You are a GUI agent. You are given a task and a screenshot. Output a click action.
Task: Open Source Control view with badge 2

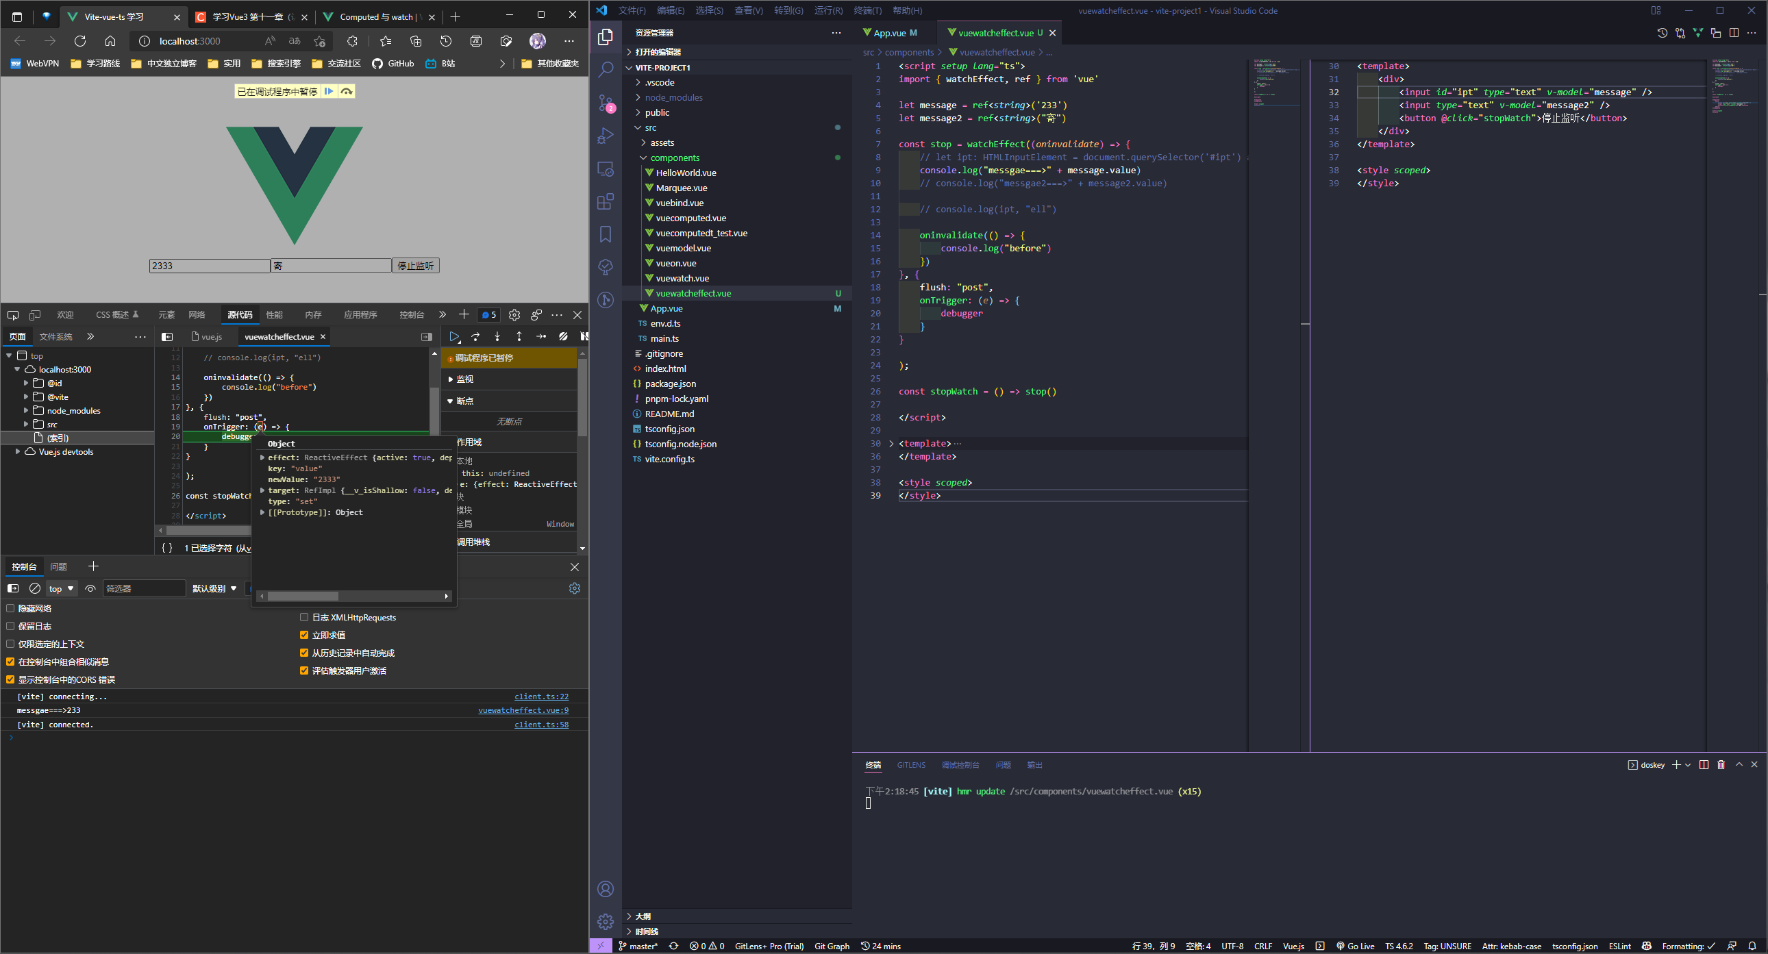point(606,103)
